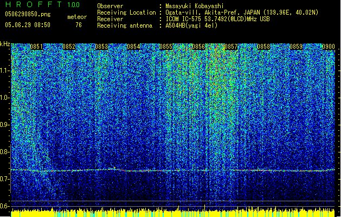The height and width of the screenshot is (217, 341).
Task: Select the 1.0 kHz axis label
Action: click(5, 98)
